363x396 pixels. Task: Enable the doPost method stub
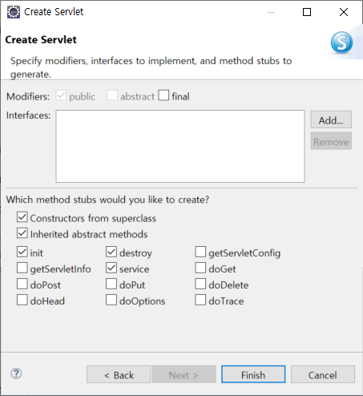pos(22,284)
